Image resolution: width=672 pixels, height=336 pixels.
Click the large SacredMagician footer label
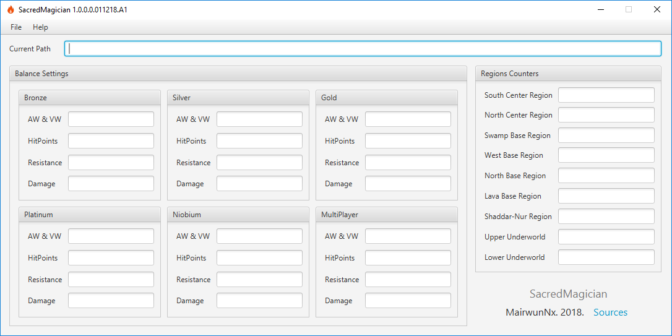point(568,294)
